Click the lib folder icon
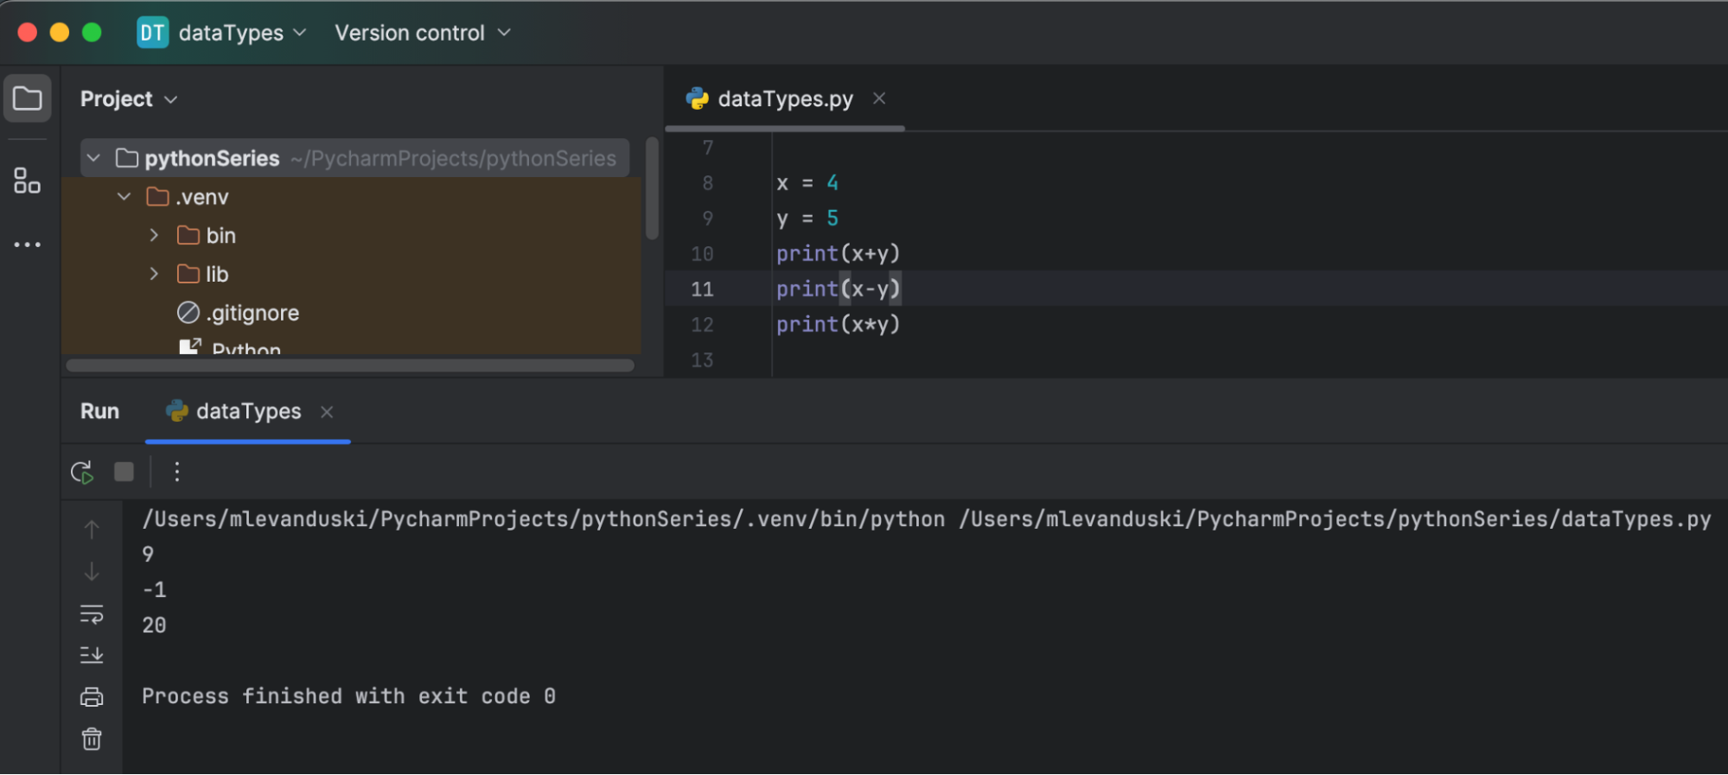Screen dimensions: 1728x775 (188, 274)
